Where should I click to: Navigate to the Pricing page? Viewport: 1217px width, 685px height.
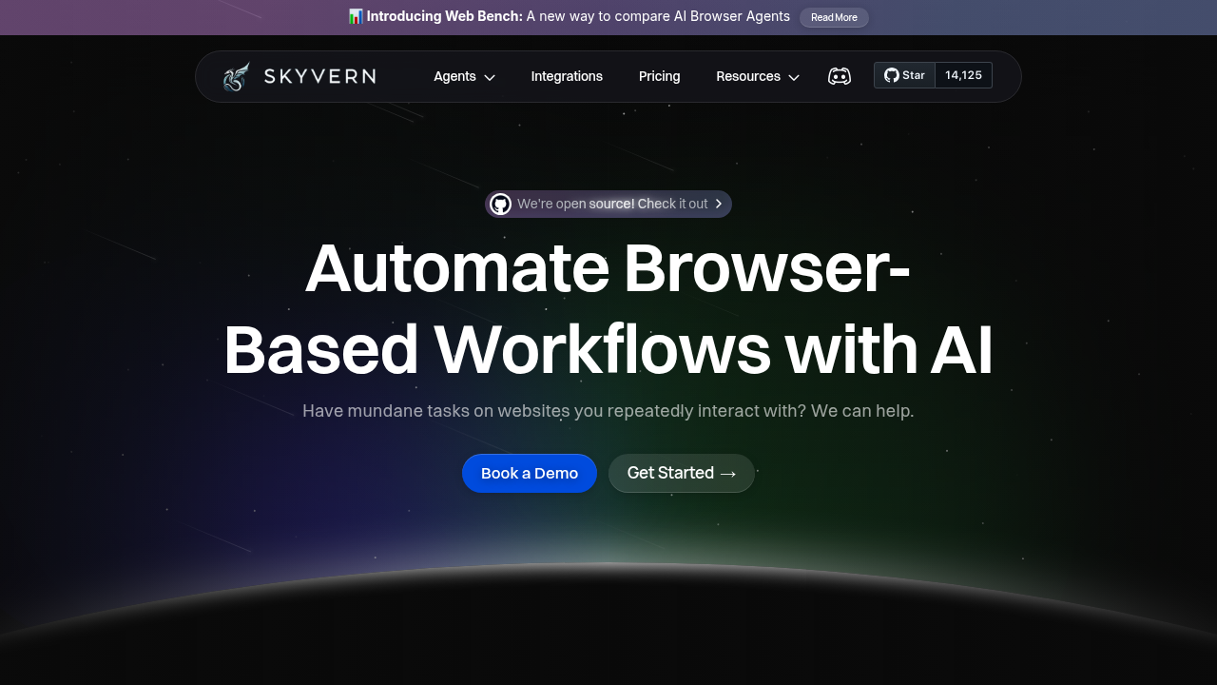(659, 76)
